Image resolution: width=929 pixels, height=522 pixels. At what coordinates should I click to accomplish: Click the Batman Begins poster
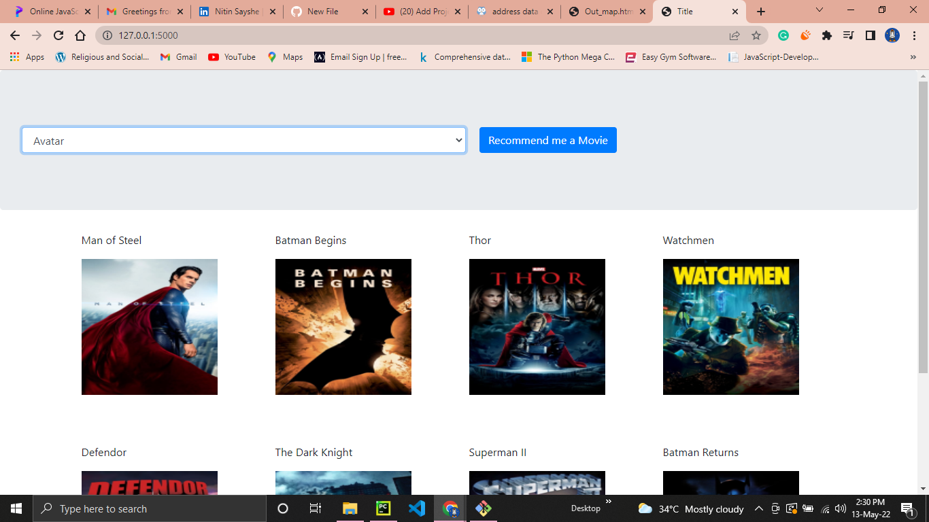(343, 327)
